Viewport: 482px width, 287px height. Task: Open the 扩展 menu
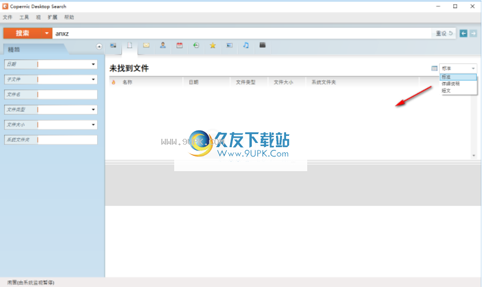click(x=52, y=17)
